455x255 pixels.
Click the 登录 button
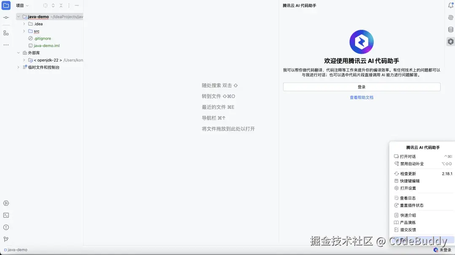[361, 87]
